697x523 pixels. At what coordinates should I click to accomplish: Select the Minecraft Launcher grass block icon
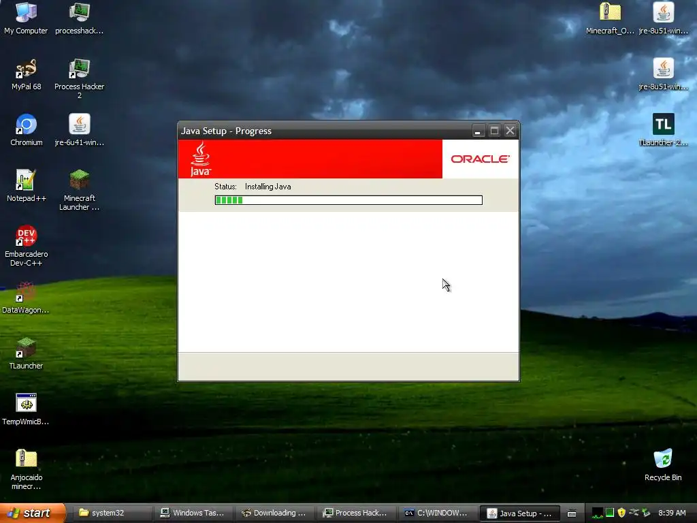pyautogui.click(x=79, y=190)
